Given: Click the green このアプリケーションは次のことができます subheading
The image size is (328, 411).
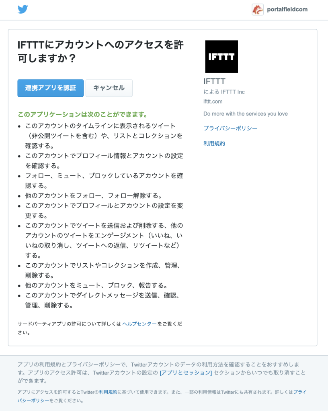Looking at the screenshot, I should [83, 114].
